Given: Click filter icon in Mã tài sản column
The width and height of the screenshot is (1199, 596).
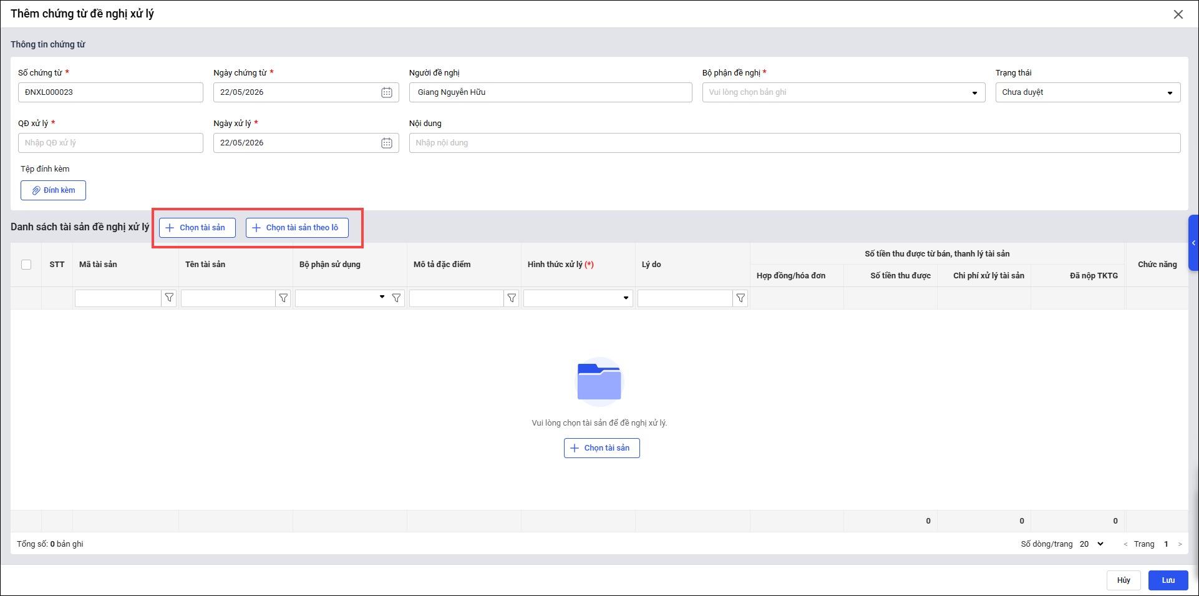Looking at the screenshot, I should pos(169,298).
